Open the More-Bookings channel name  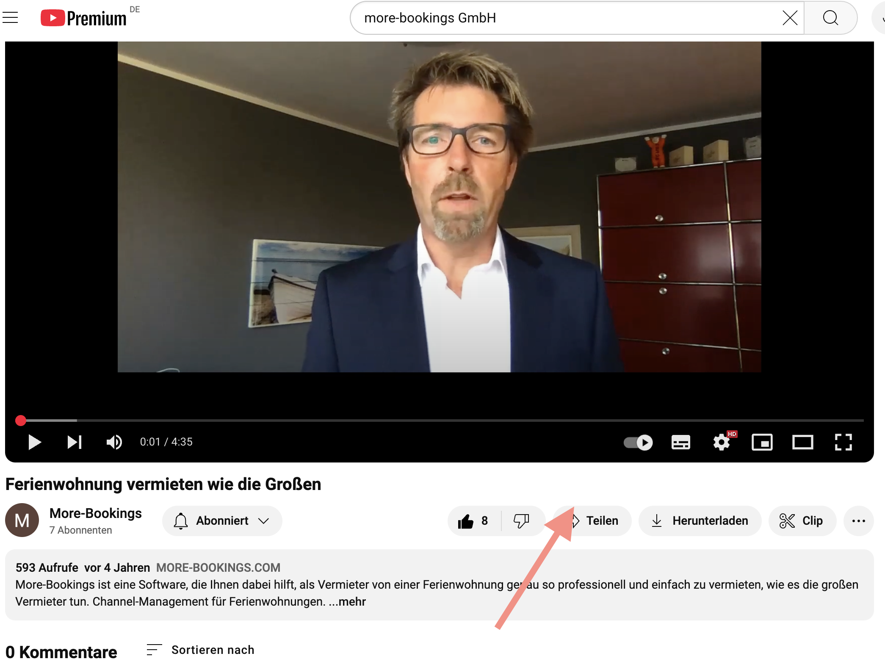tap(96, 513)
